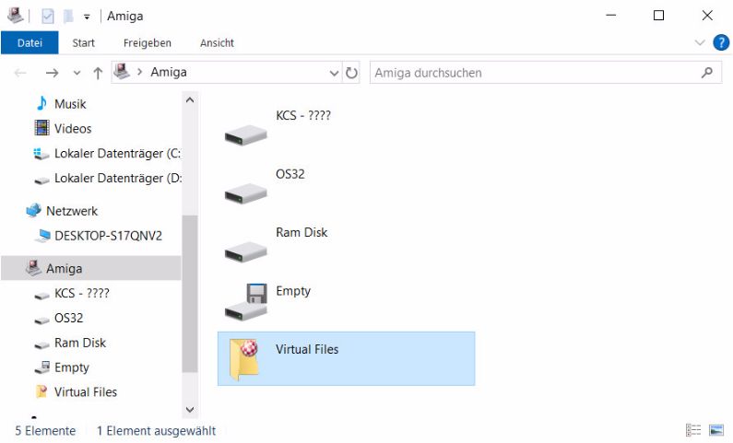Click the Amiga computer icon in title bar

(x=15, y=16)
